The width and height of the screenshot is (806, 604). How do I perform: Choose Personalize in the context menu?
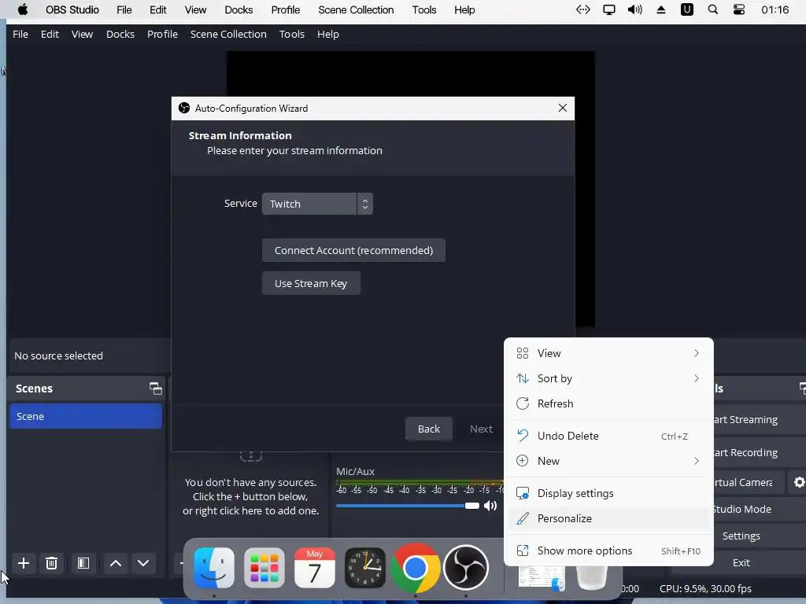pos(608,519)
